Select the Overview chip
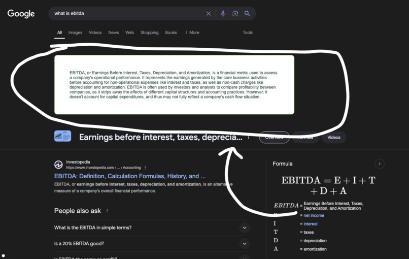Viewport: 409px width, 259px height. pyautogui.click(x=274, y=137)
